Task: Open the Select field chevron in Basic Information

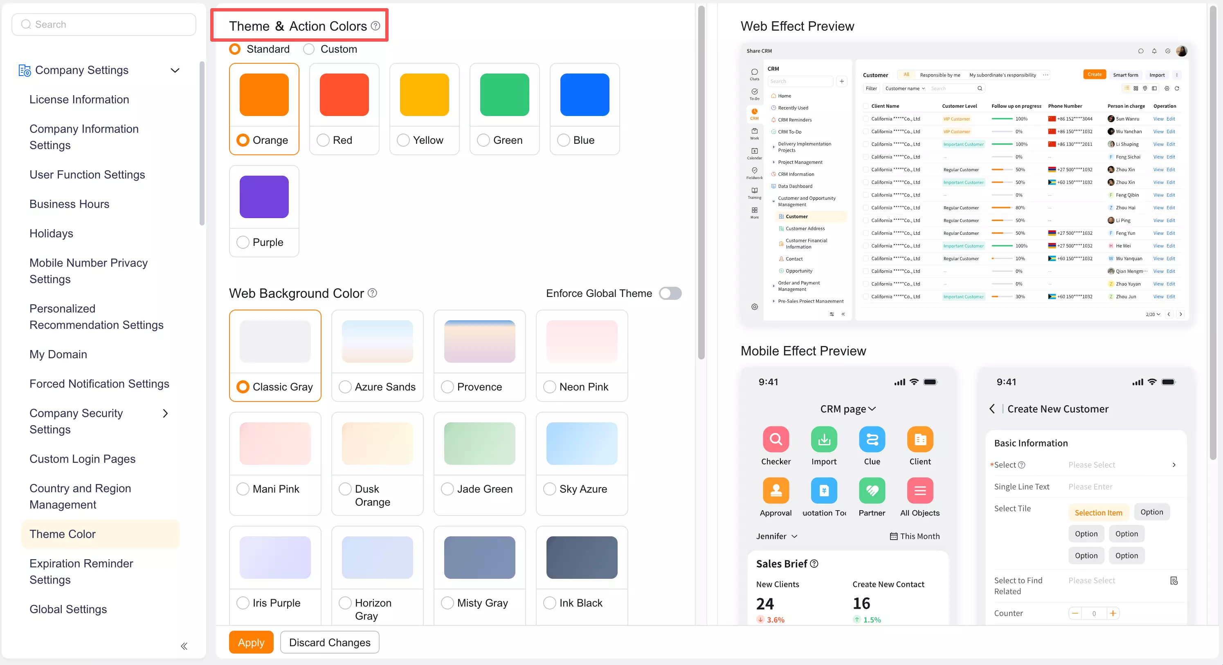Action: click(1174, 465)
